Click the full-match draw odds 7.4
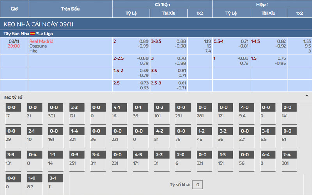This screenshot has height=195, width=312. pos(208,51)
